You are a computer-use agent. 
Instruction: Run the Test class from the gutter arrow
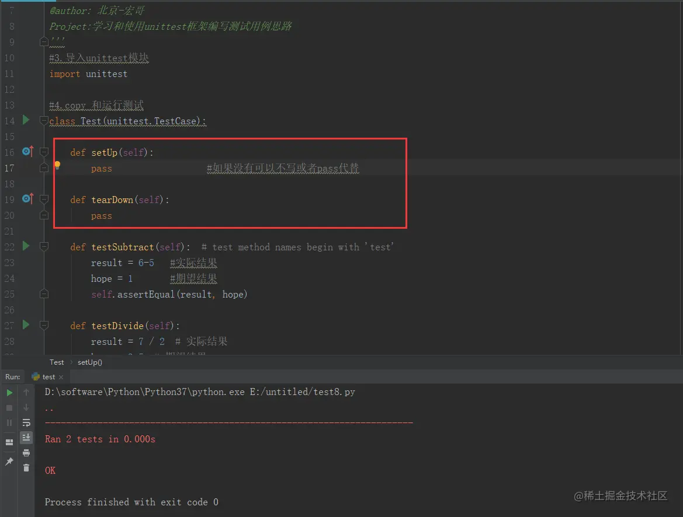(26, 120)
